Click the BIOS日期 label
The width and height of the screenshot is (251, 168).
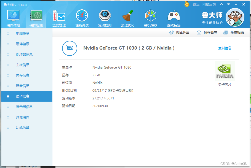coord(69,91)
